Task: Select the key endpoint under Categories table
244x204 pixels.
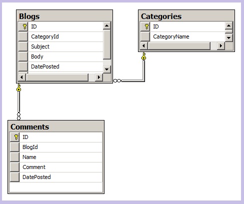Action: 144,56
